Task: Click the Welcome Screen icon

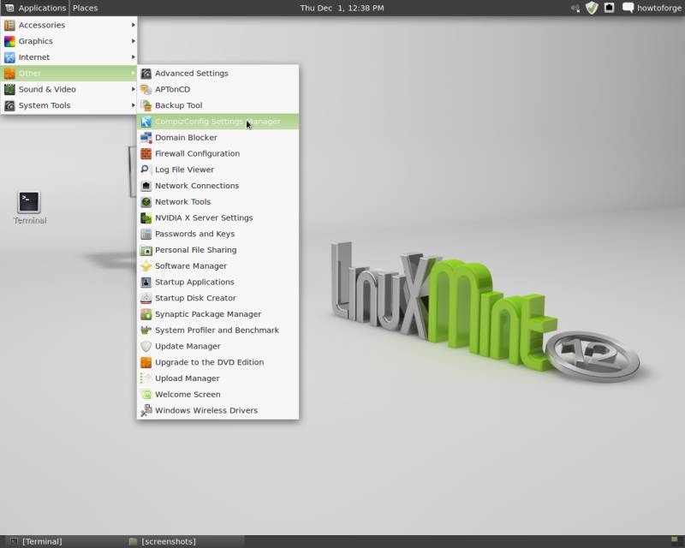Action: [x=146, y=395]
